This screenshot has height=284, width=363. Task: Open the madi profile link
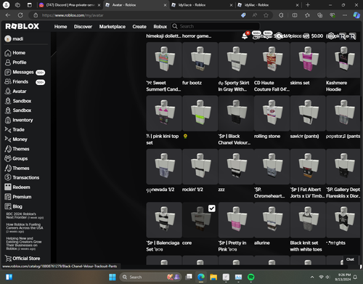14,38
